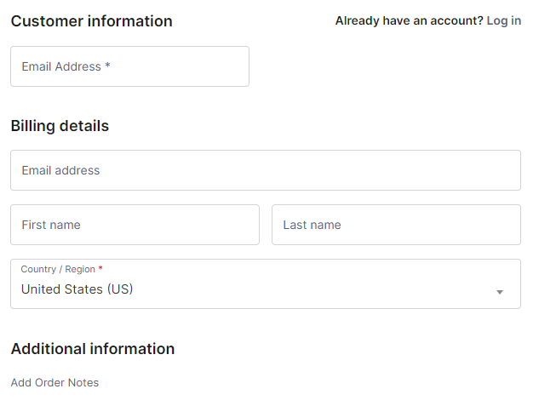Open the Country / Region dropdown
The width and height of the screenshot is (539, 406).
265,283
